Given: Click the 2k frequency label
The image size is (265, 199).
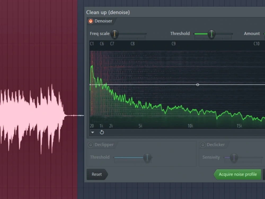Looking at the screenshot, I should click(111, 126).
